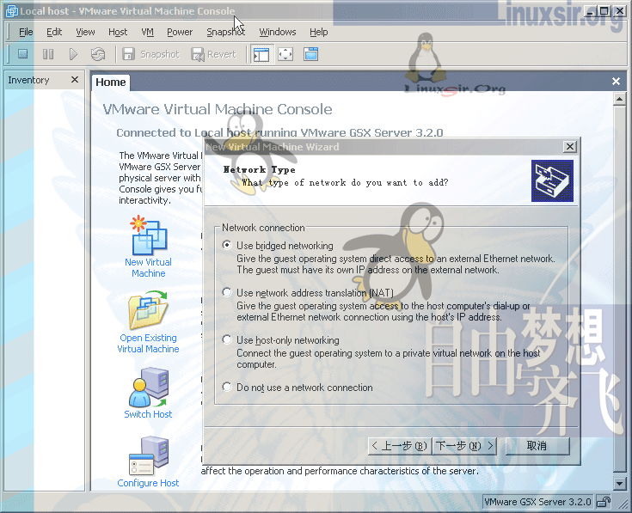Open the VM menu

click(x=148, y=32)
